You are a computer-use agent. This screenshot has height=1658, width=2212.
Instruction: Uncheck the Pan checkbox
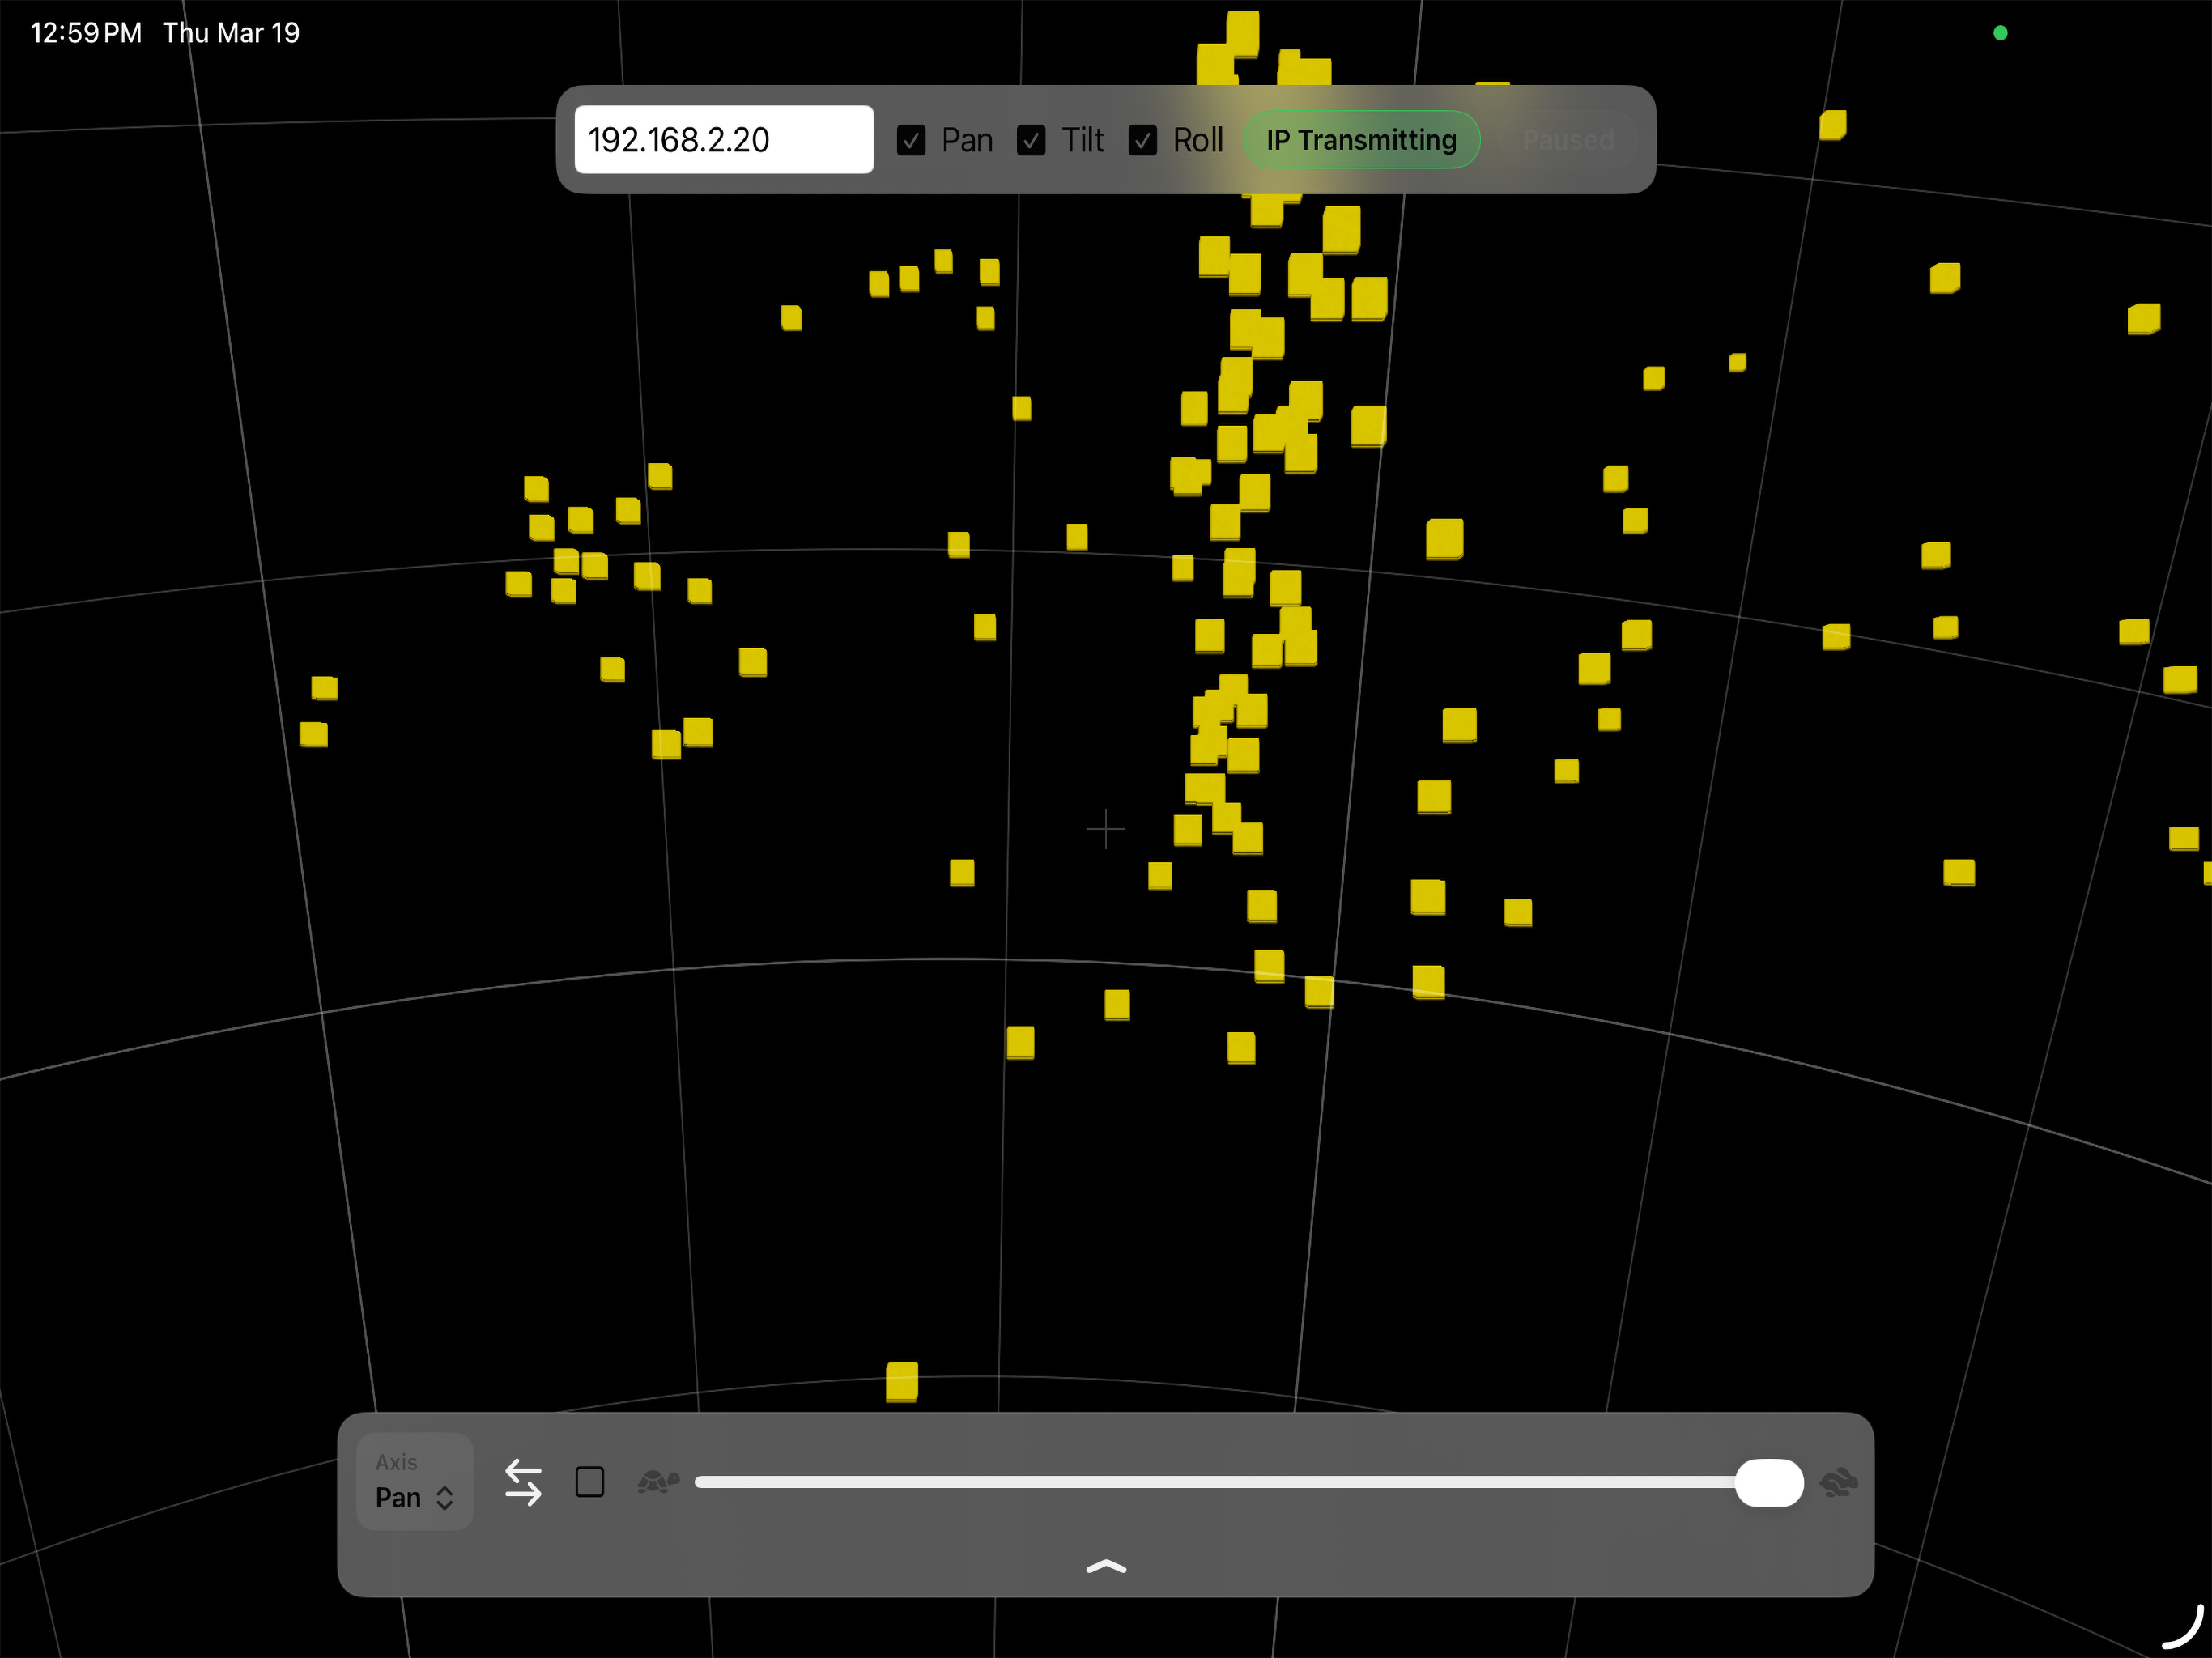(911, 141)
